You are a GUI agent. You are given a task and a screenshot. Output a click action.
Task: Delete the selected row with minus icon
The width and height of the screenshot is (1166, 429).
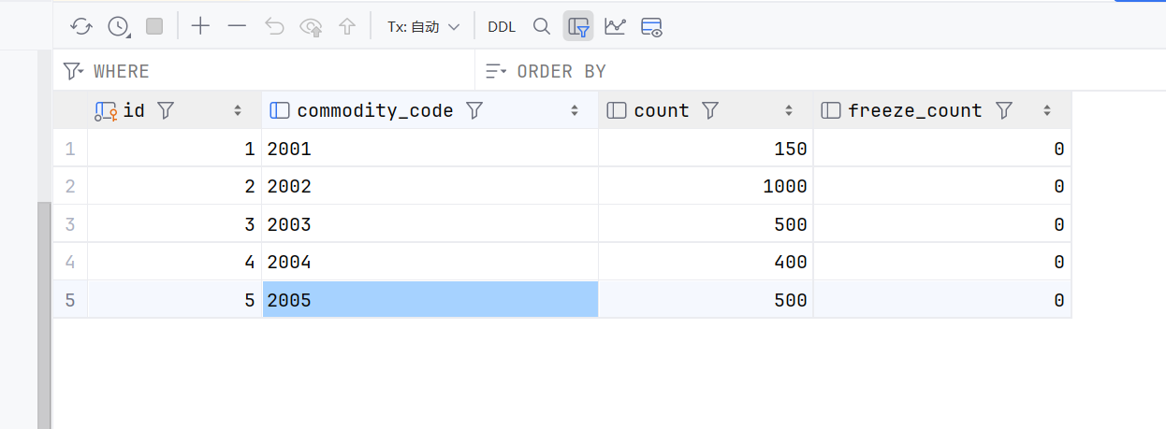click(x=237, y=26)
